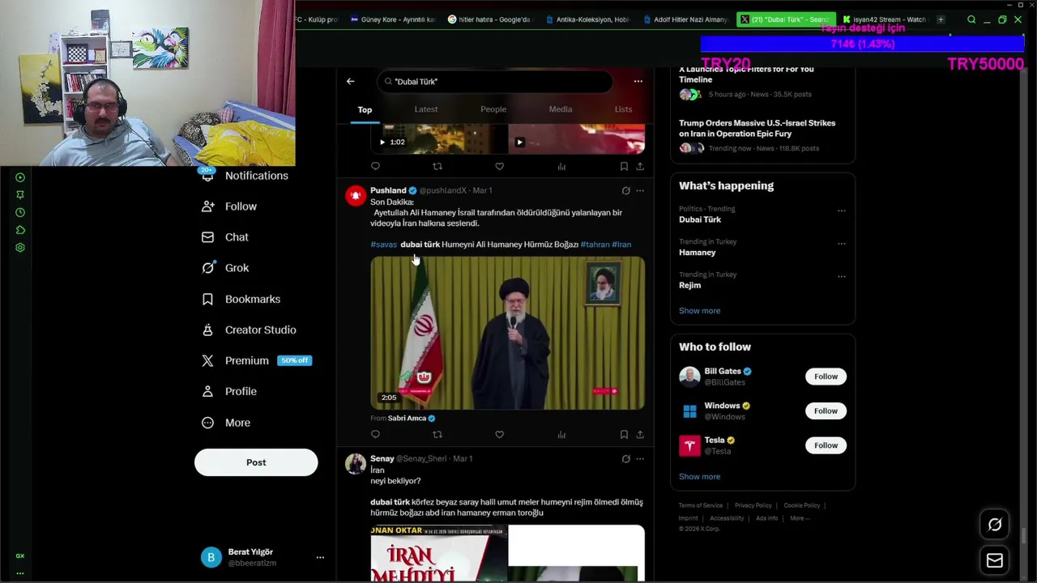
Task: Switch to the Lists tab
Action: point(623,109)
